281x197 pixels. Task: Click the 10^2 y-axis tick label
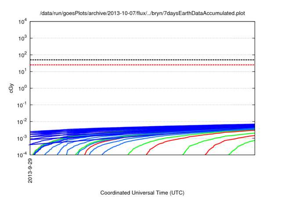(x=22, y=55)
